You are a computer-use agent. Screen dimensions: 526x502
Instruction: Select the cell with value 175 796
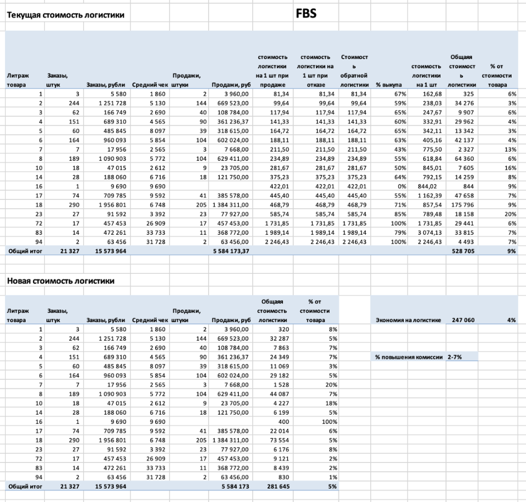[462, 205]
